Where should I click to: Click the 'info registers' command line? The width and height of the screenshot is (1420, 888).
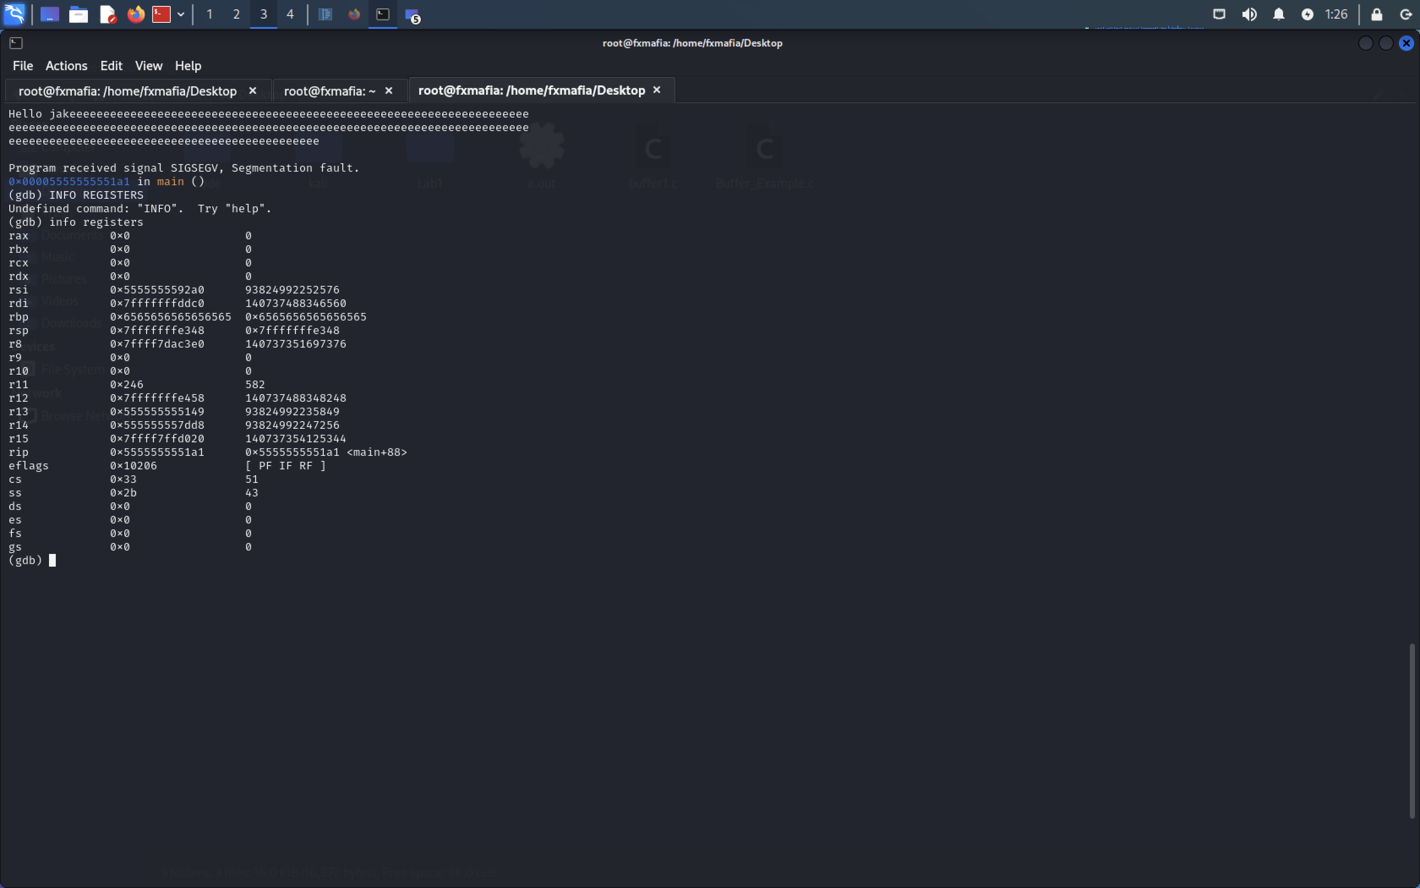coord(76,222)
